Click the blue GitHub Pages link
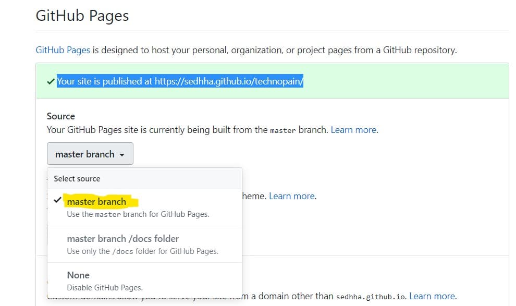 point(63,50)
